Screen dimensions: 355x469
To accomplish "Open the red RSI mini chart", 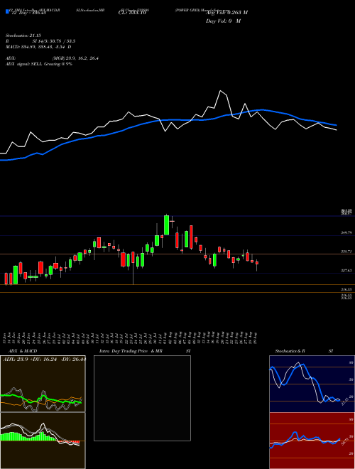I will click(312, 441).
